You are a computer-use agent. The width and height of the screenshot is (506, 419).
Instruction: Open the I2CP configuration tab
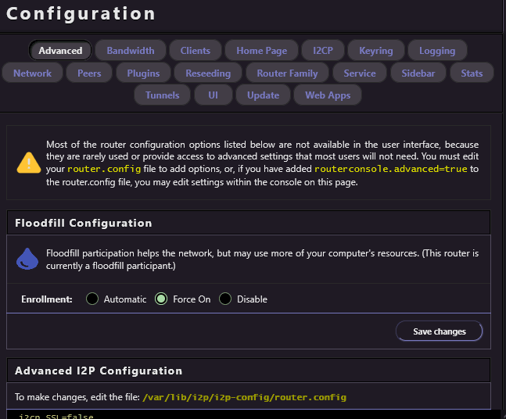tap(323, 51)
